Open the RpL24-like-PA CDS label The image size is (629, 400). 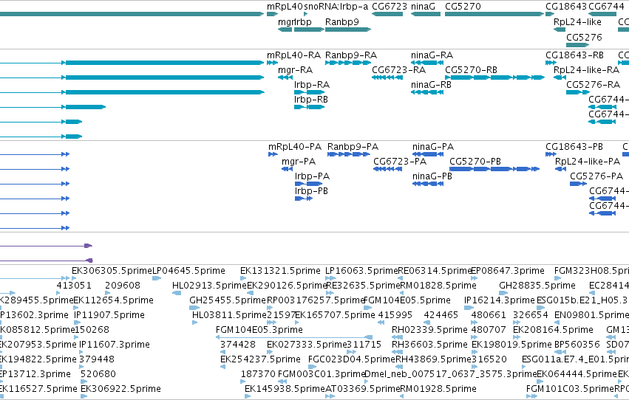point(588,162)
